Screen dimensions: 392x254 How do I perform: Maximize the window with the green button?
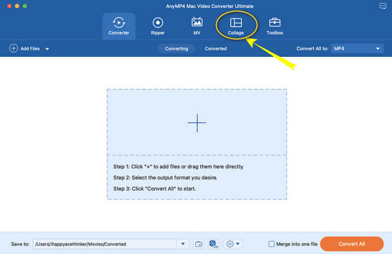coord(25,6)
